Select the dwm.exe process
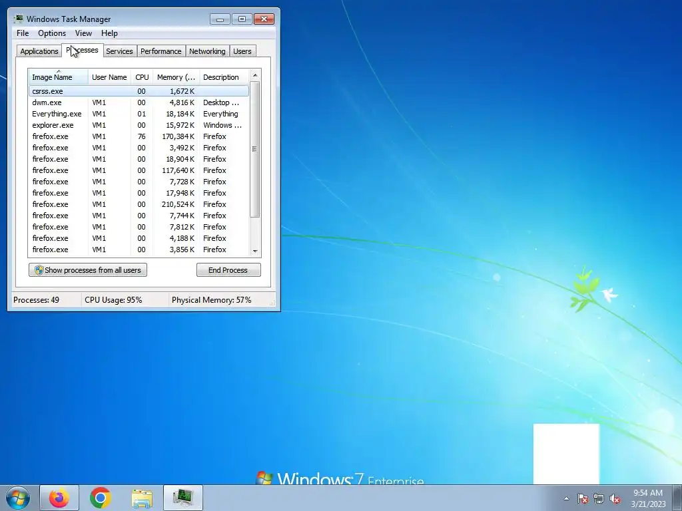 click(x=139, y=102)
